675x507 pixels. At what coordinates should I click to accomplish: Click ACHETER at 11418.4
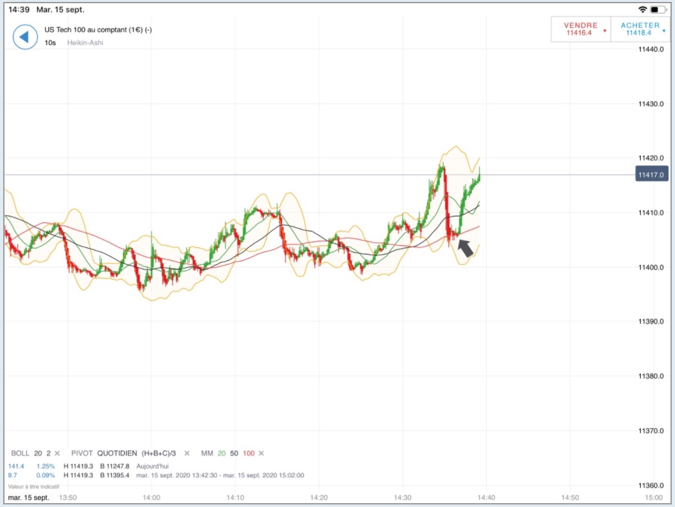pos(640,29)
